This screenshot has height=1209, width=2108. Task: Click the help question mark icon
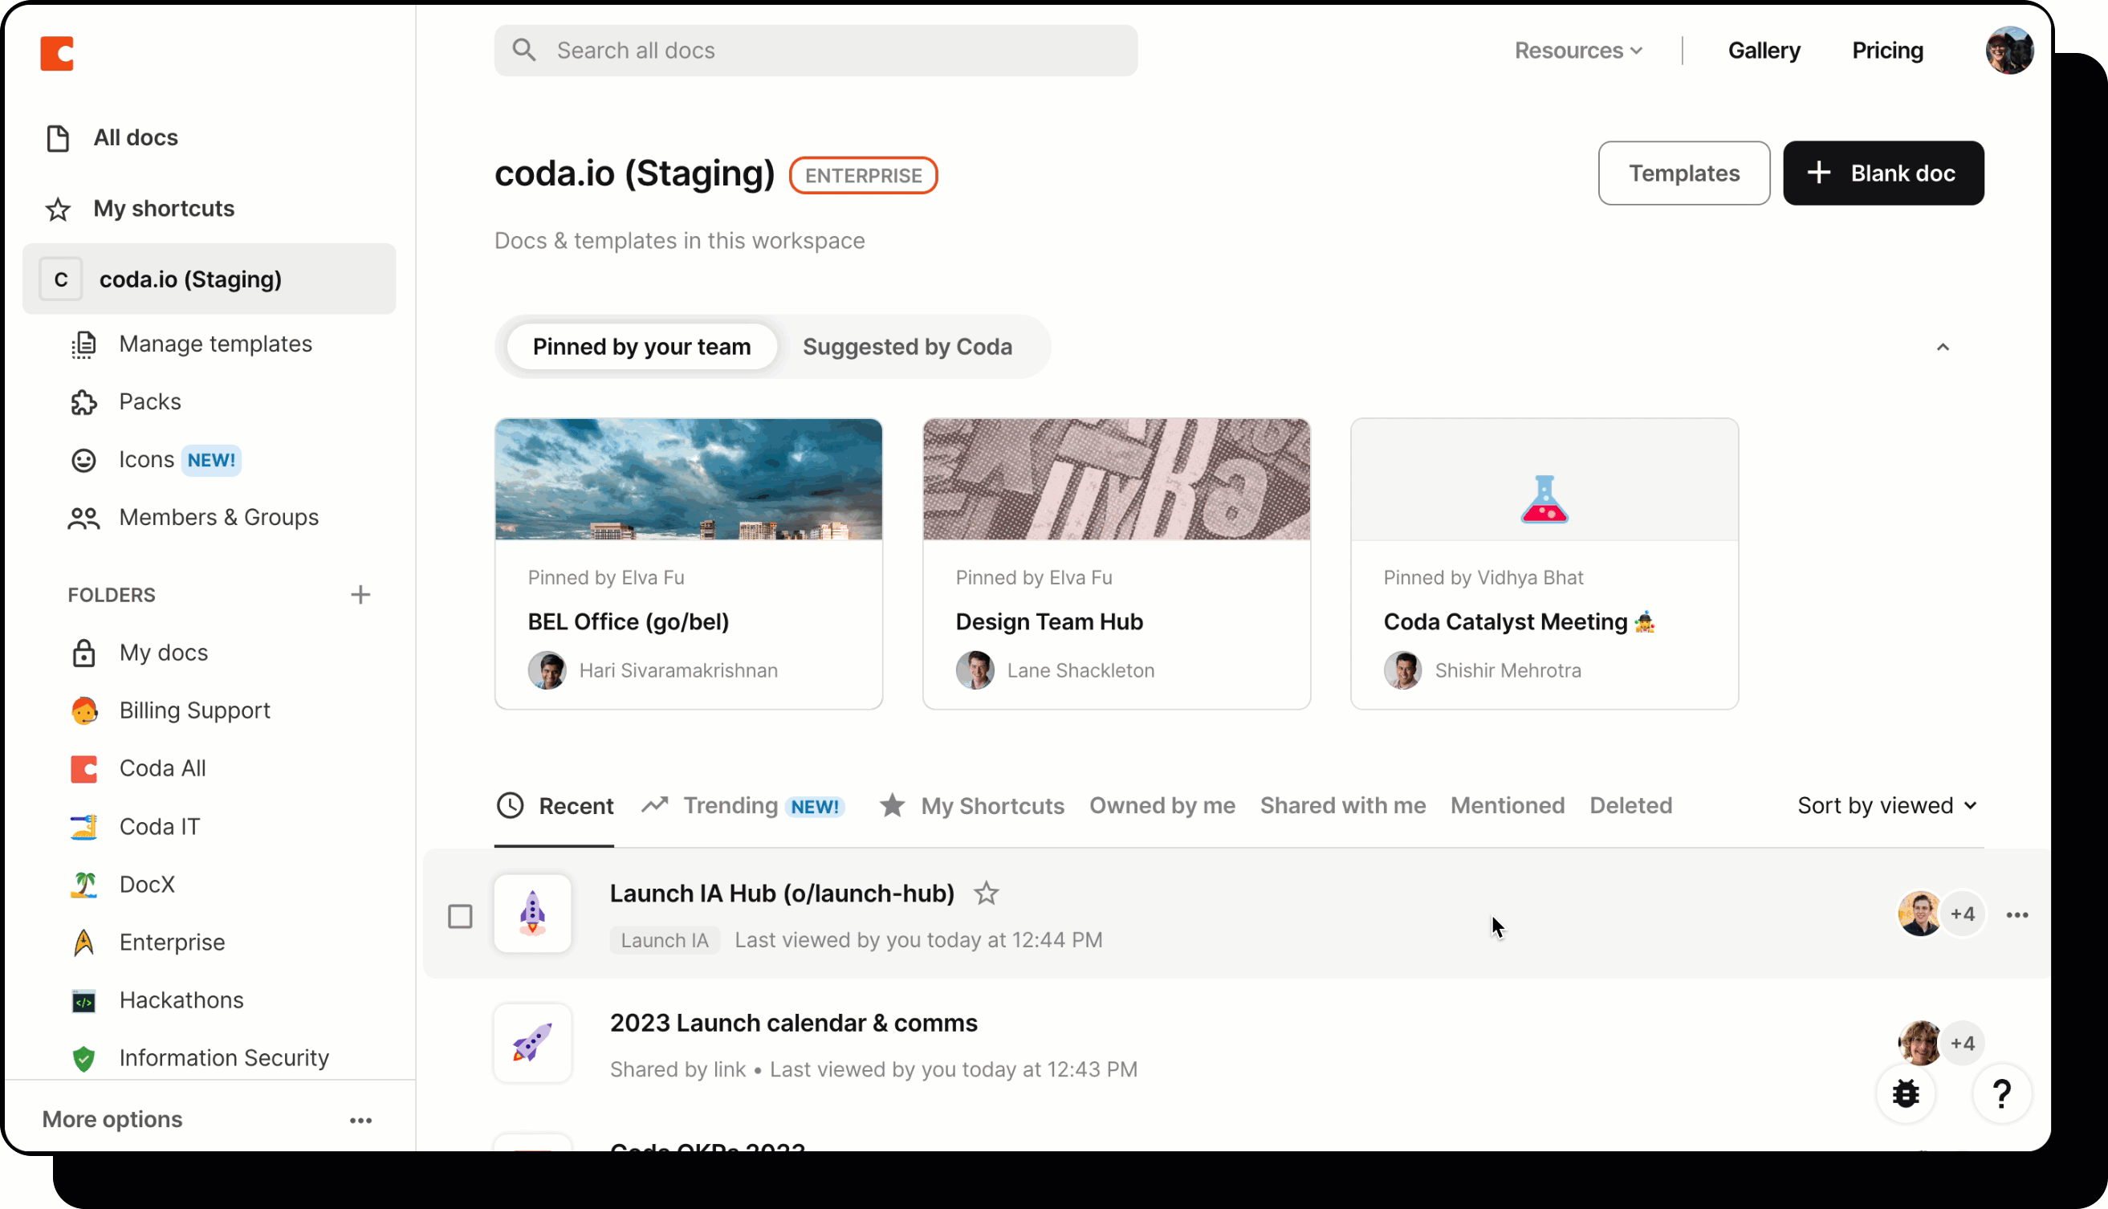click(x=2002, y=1093)
